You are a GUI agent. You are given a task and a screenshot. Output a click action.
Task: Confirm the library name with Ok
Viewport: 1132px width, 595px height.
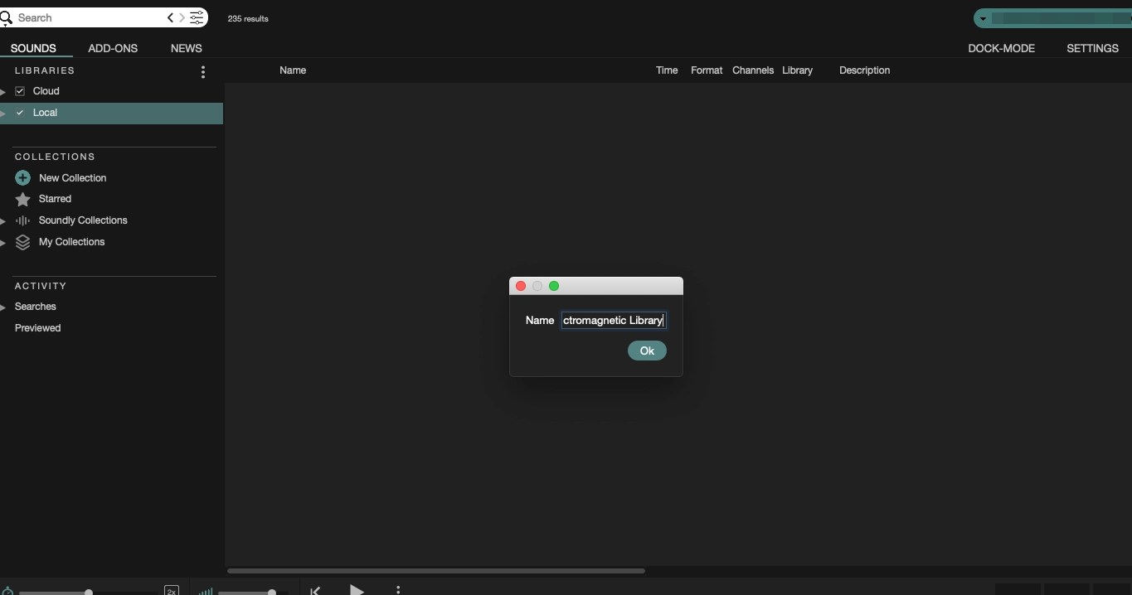(x=647, y=351)
